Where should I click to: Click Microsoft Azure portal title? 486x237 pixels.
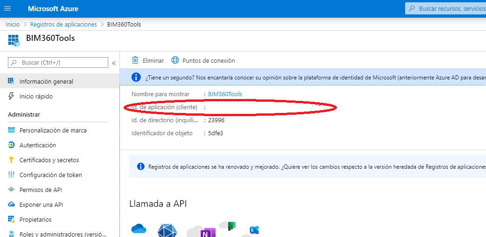pyautogui.click(x=53, y=9)
